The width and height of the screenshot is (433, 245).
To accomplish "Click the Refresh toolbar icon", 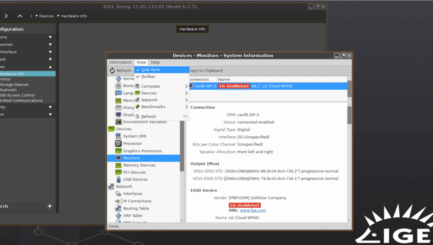I will 112,71.
